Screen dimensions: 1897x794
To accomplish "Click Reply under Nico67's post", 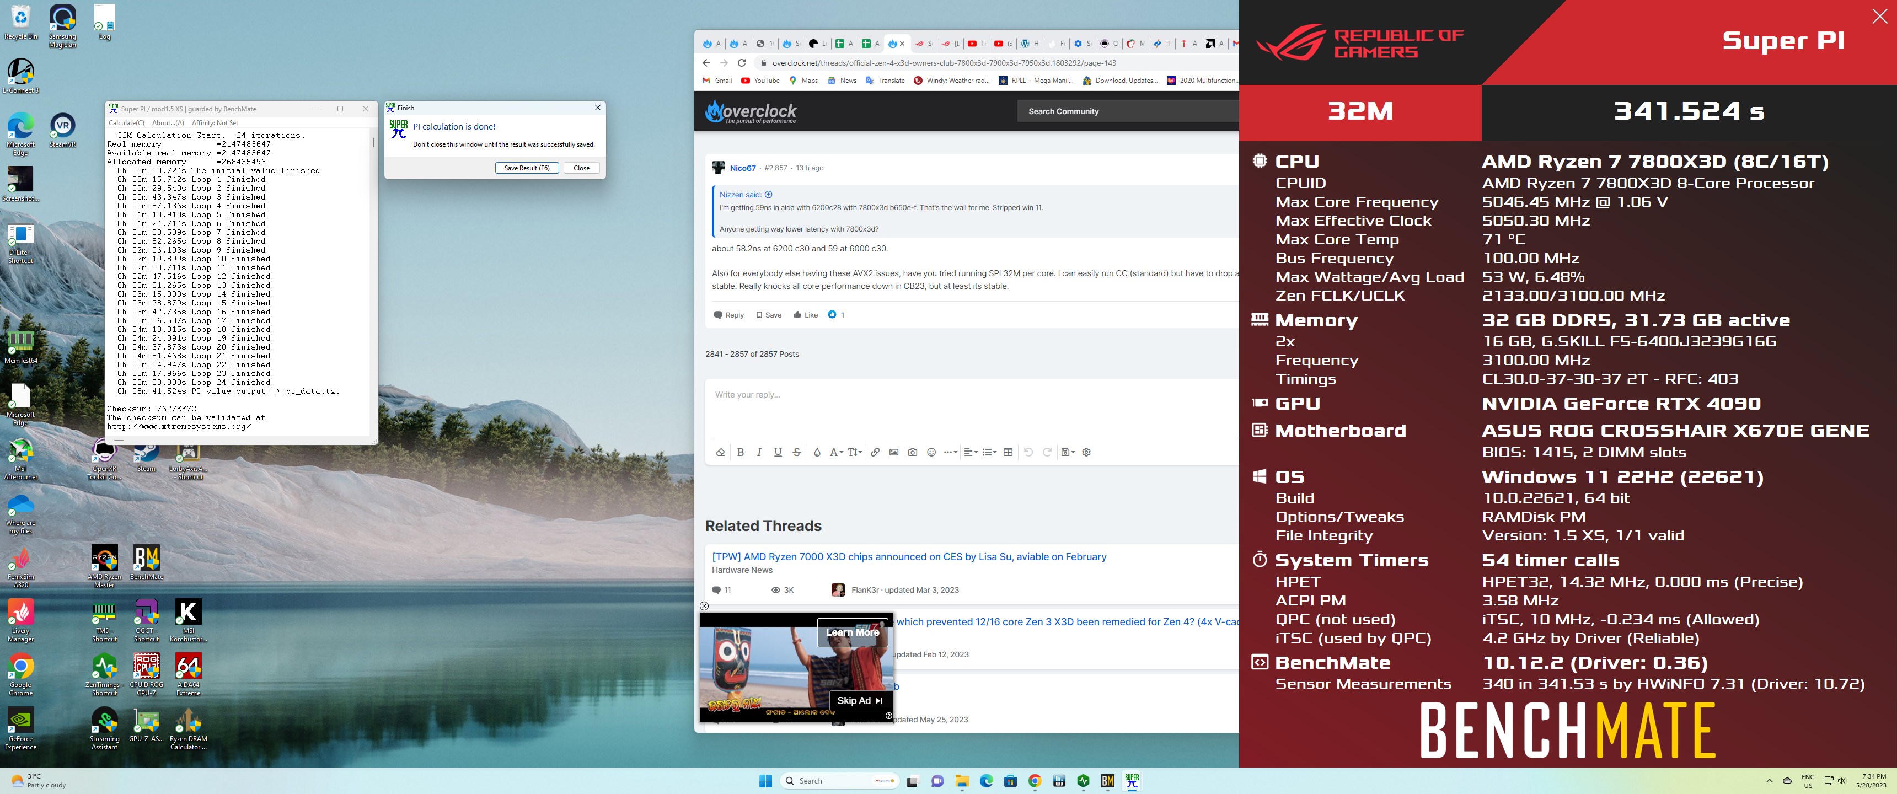I will tap(728, 315).
